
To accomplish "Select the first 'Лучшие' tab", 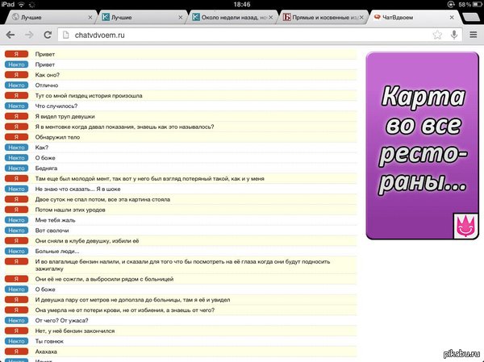I will [x=40, y=16].
